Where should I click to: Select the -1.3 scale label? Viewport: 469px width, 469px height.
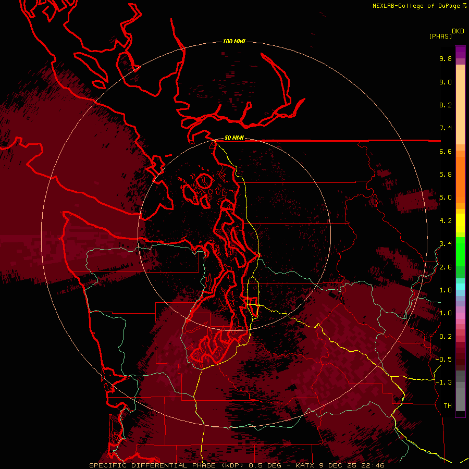click(x=443, y=382)
